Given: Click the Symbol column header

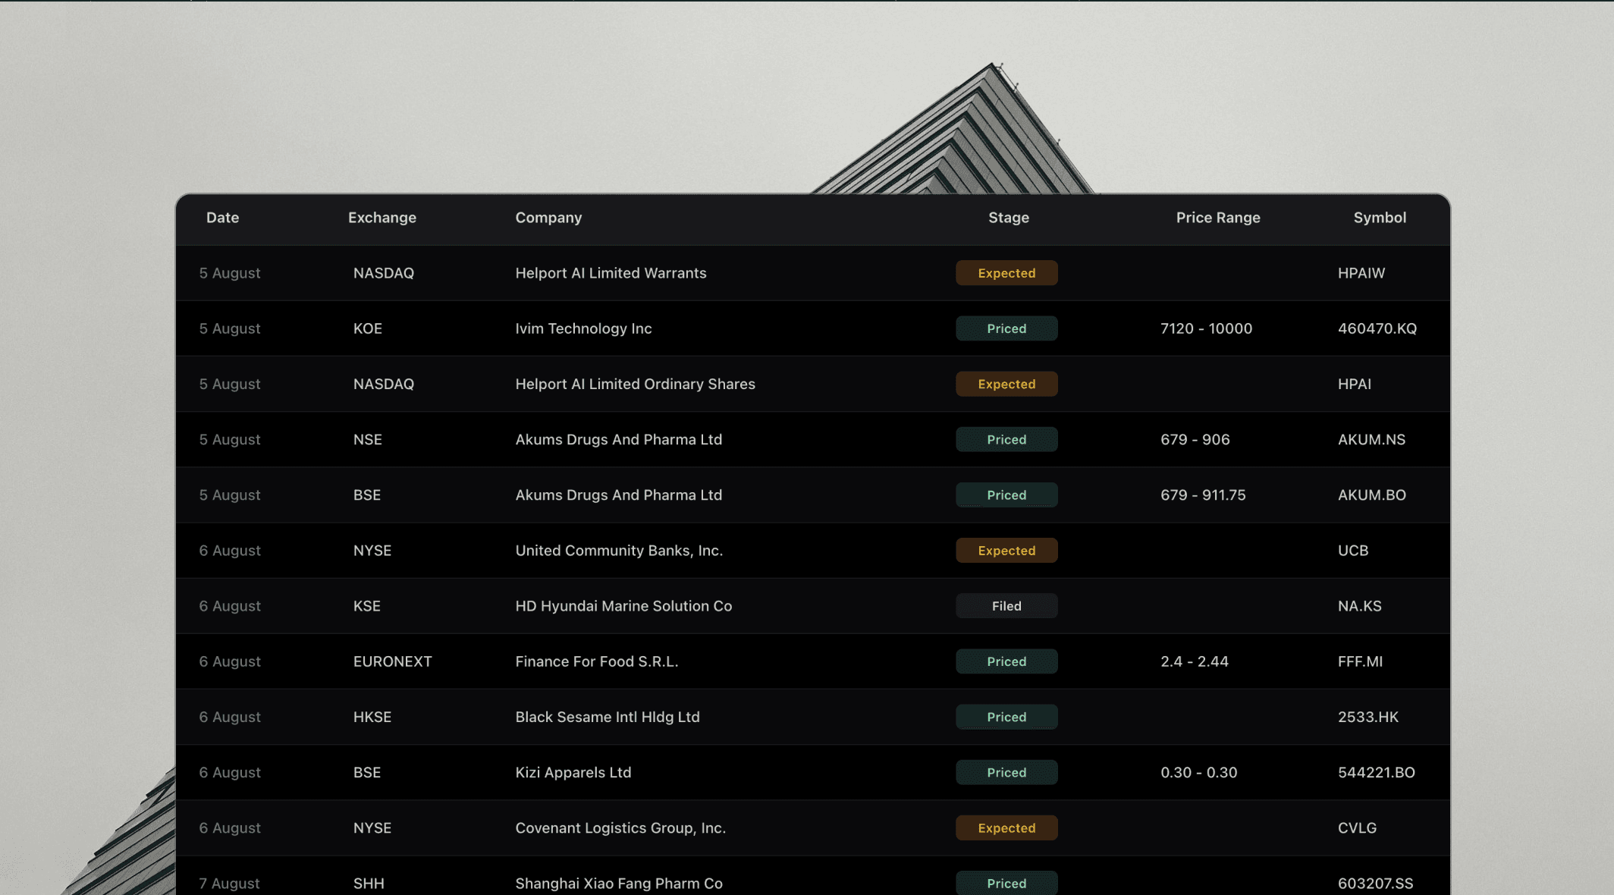Looking at the screenshot, I should pos(1379,218).
